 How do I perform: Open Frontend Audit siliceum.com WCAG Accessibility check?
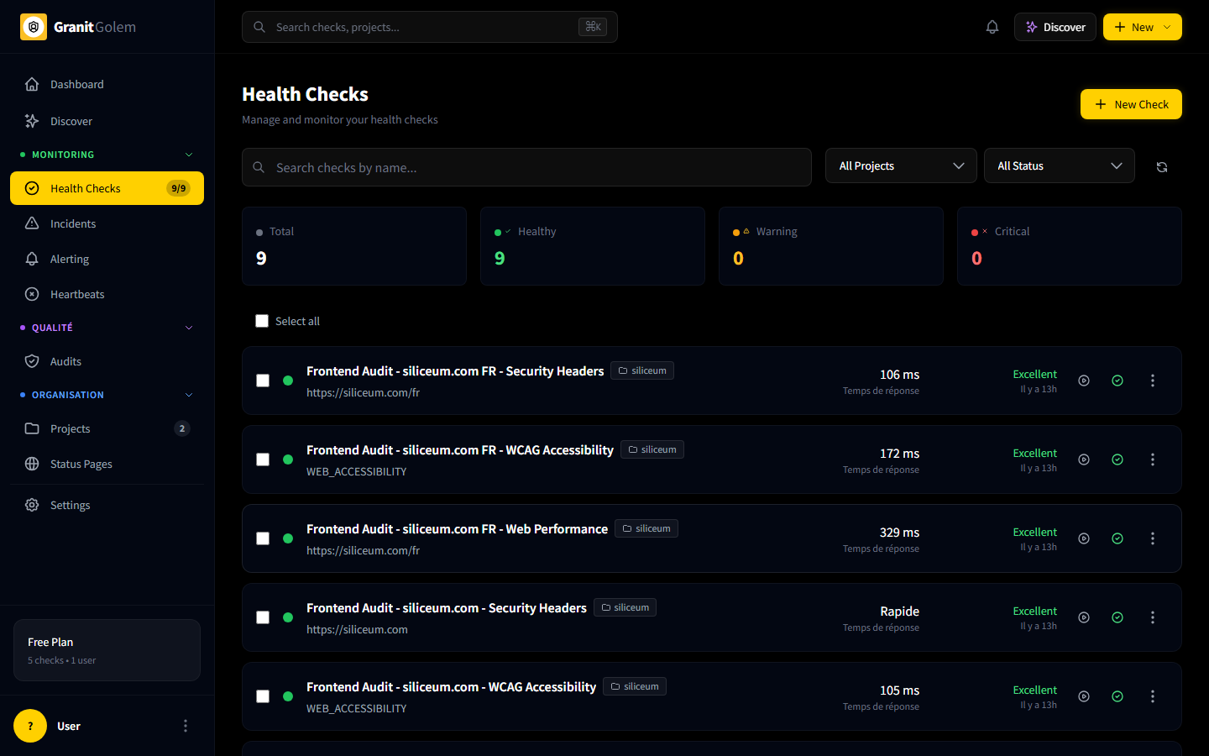pyautogui.click(x=451, y=686)
